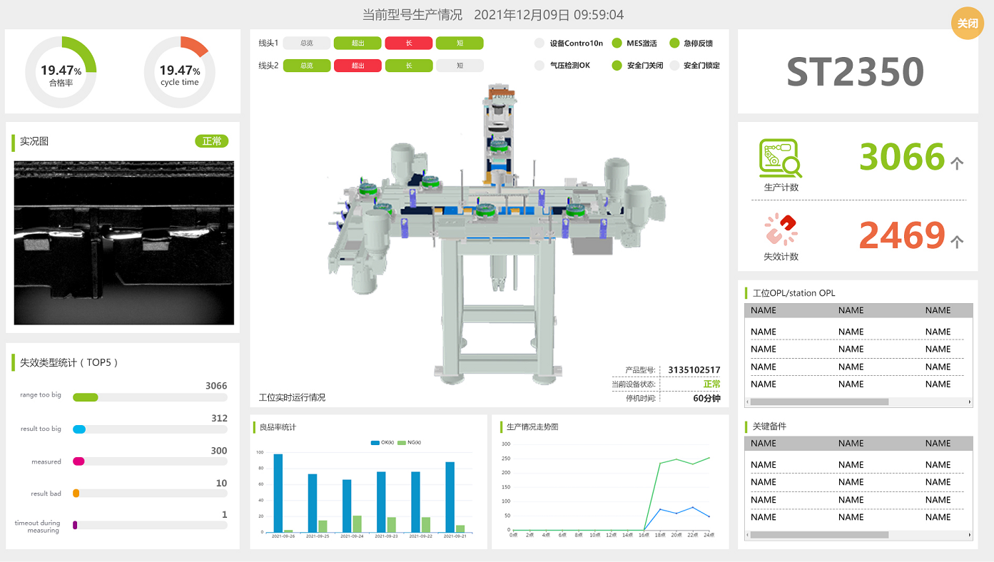
Task: Click the 失效计数 failure magnet icon
Action: pyautogui.click(x=781, y=230)
